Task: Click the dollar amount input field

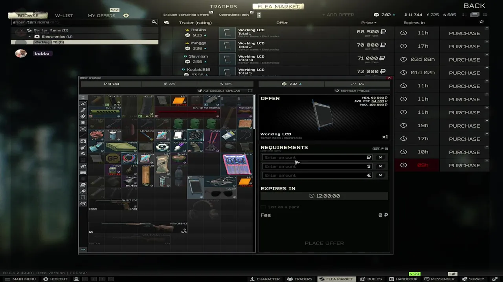Action: [317, 166]
